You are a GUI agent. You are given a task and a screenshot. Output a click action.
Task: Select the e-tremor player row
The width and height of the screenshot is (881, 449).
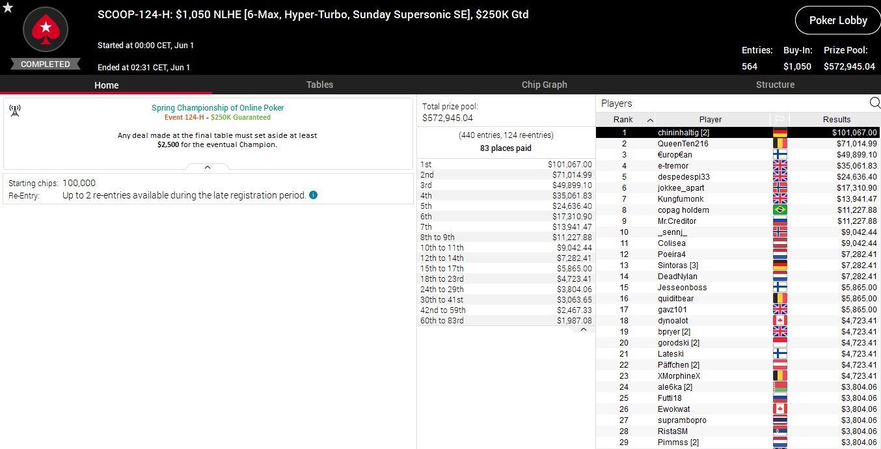pos(673,166)
